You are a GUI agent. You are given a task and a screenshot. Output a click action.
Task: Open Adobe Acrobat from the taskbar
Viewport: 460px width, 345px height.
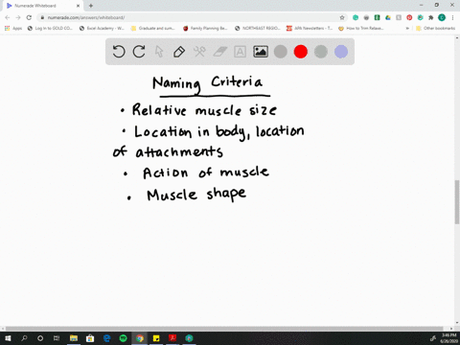[172, 338]
